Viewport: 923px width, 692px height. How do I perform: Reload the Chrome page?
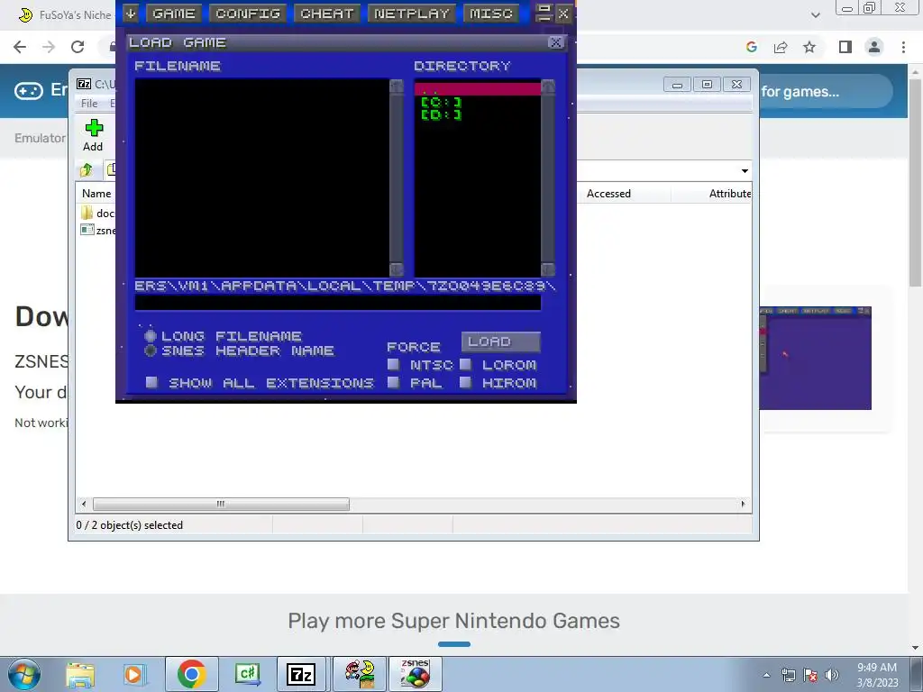point(78,47)
